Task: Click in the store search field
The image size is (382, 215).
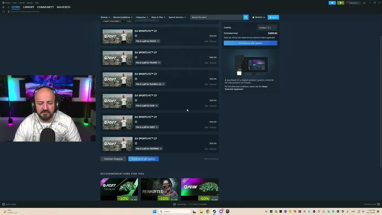Action: coord(217,17)
